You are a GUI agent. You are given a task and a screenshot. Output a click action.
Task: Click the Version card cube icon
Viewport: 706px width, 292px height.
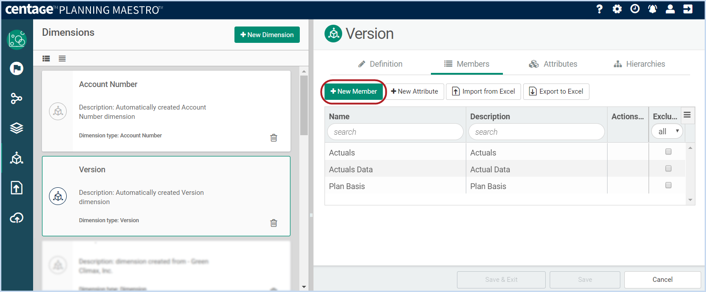tap(58, 196)
